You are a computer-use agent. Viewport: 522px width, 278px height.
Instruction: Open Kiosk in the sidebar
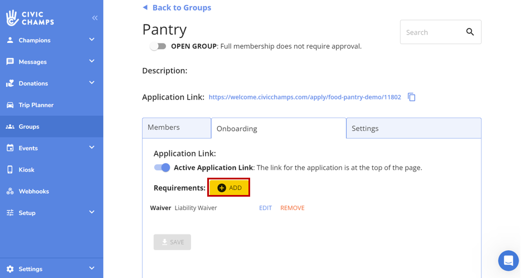pyautogui.click(x=26, y=169)
